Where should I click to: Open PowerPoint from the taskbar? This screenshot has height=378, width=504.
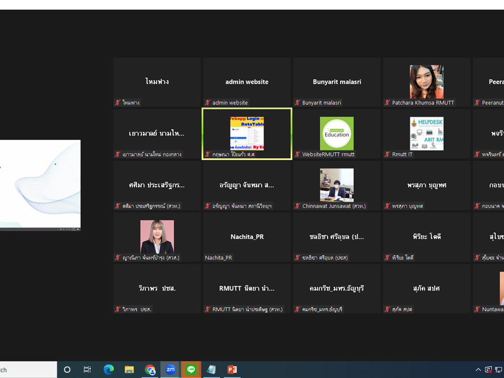232,370
